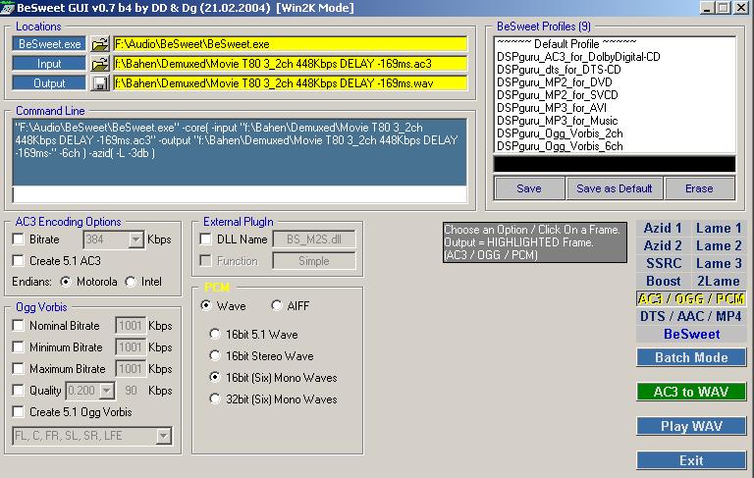Viewport: 754px width, 478px height.
Task: Click the command line text area
Action: [x=240, y=152]
